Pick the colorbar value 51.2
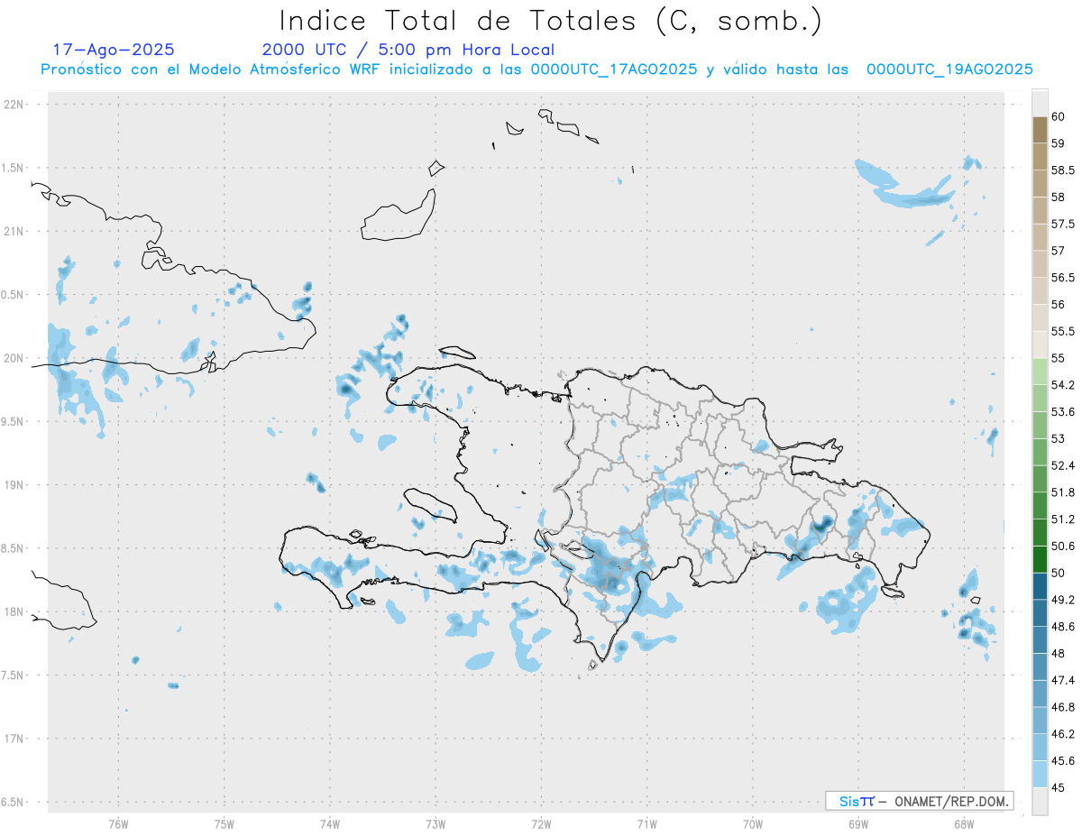Image resolution: width=1082 pixels, height=836 pixels. point(1063,519)
